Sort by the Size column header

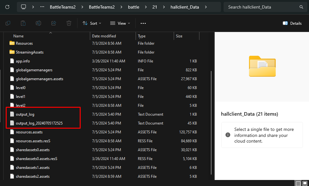coord(179,36)
